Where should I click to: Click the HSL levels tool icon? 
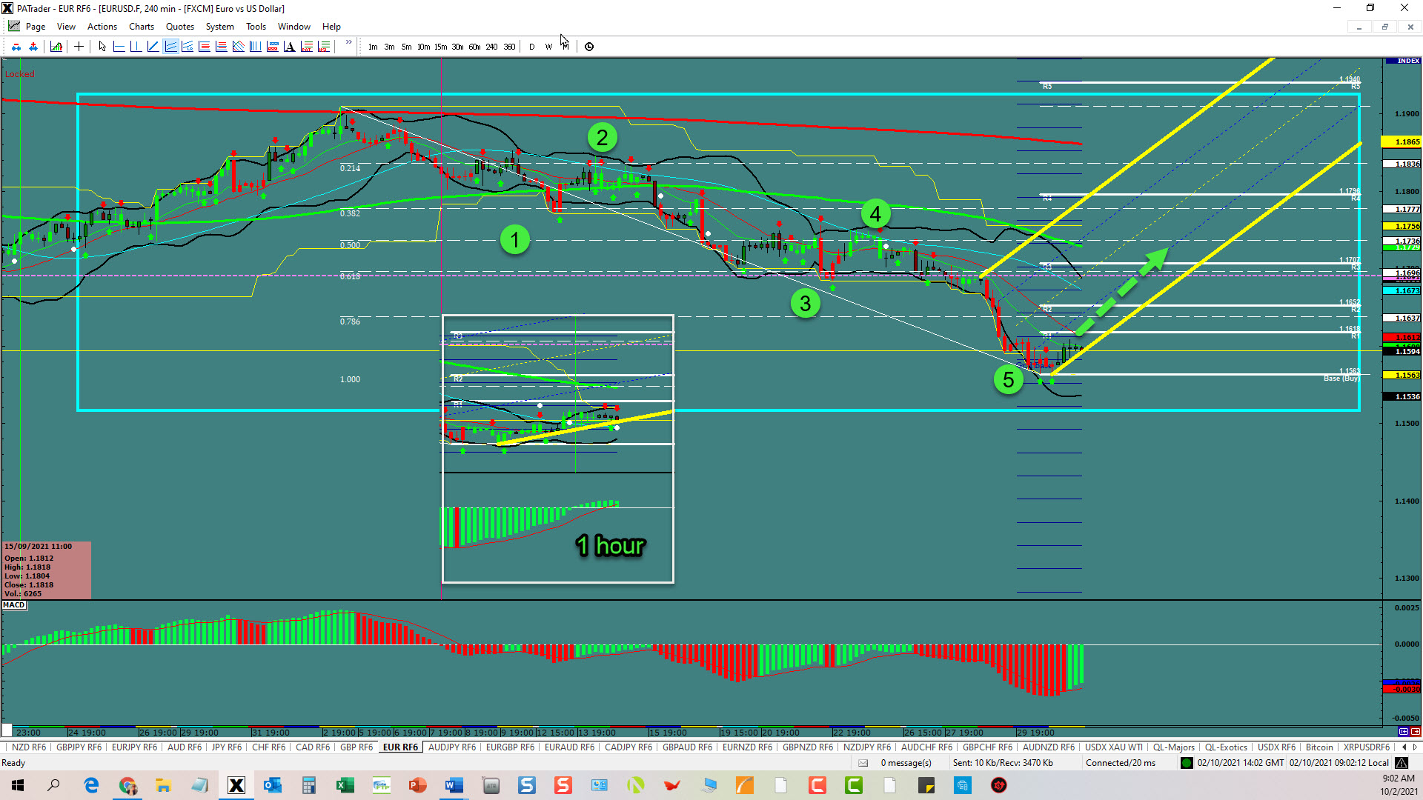324,47
